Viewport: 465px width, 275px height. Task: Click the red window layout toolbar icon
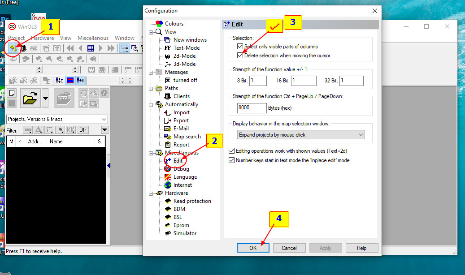[70, 81]
